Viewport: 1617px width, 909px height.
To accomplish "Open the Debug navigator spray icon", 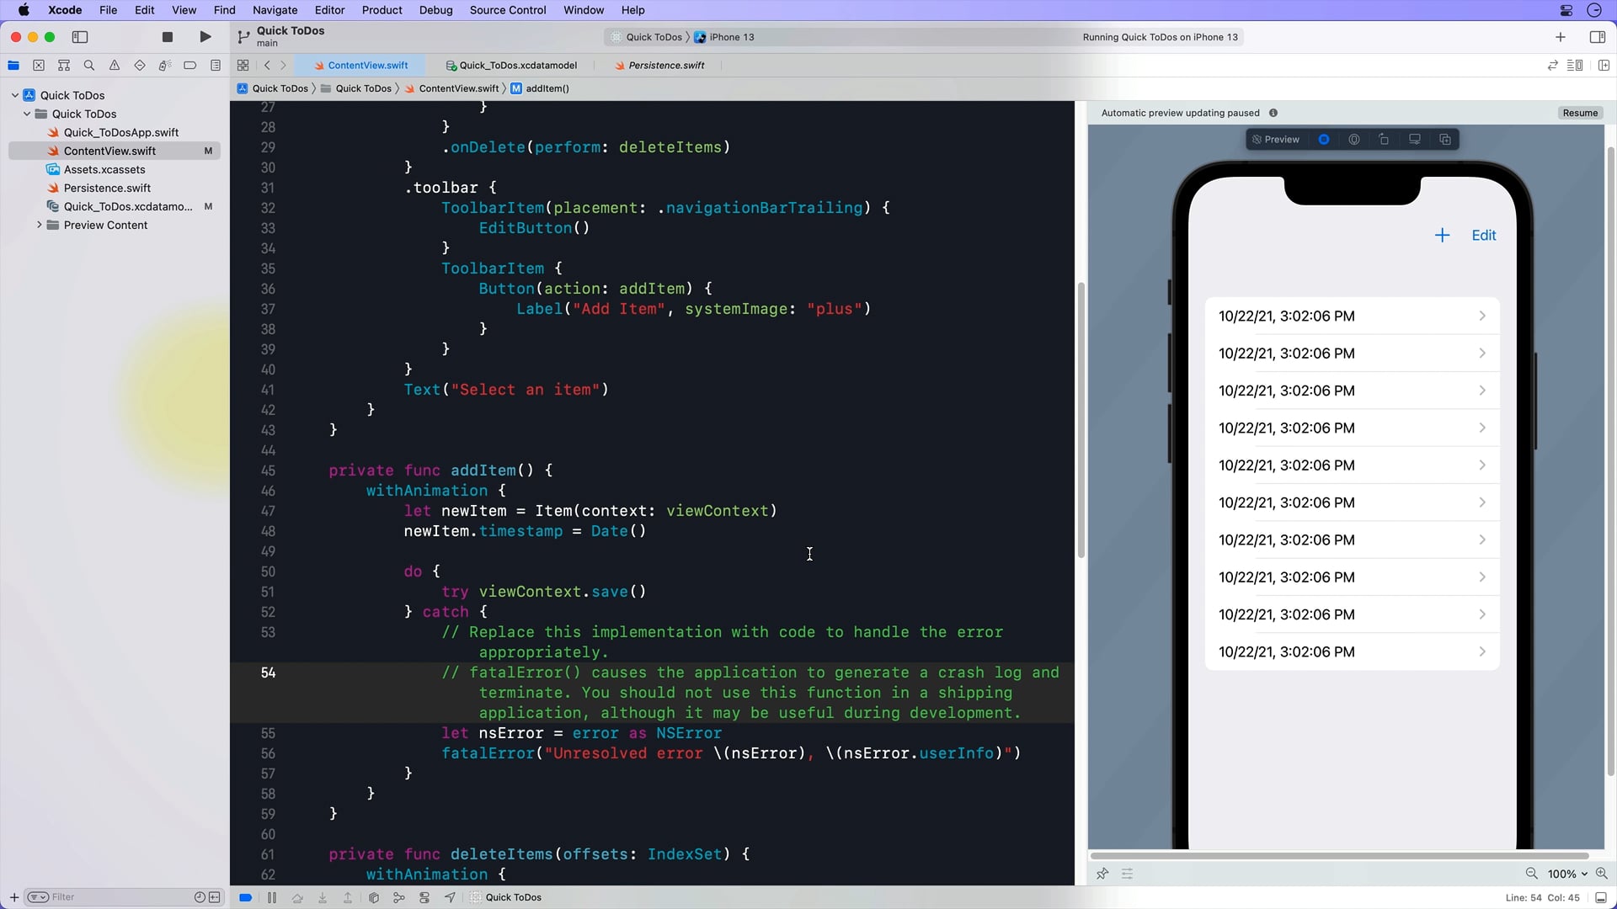I will pyautogui.click(x=165, y=66).
